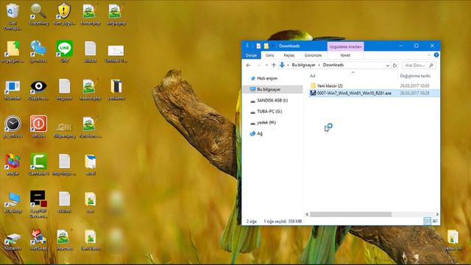The height and width of the screenshot is (265, 471).
Task: Click Bu bilgisayar in the address breadcrumb
Action: point(303,65)
